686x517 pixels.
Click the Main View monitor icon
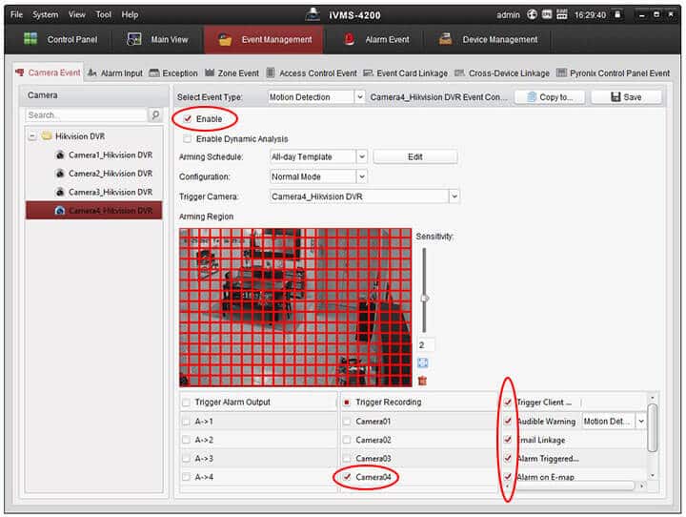[132, 40]
